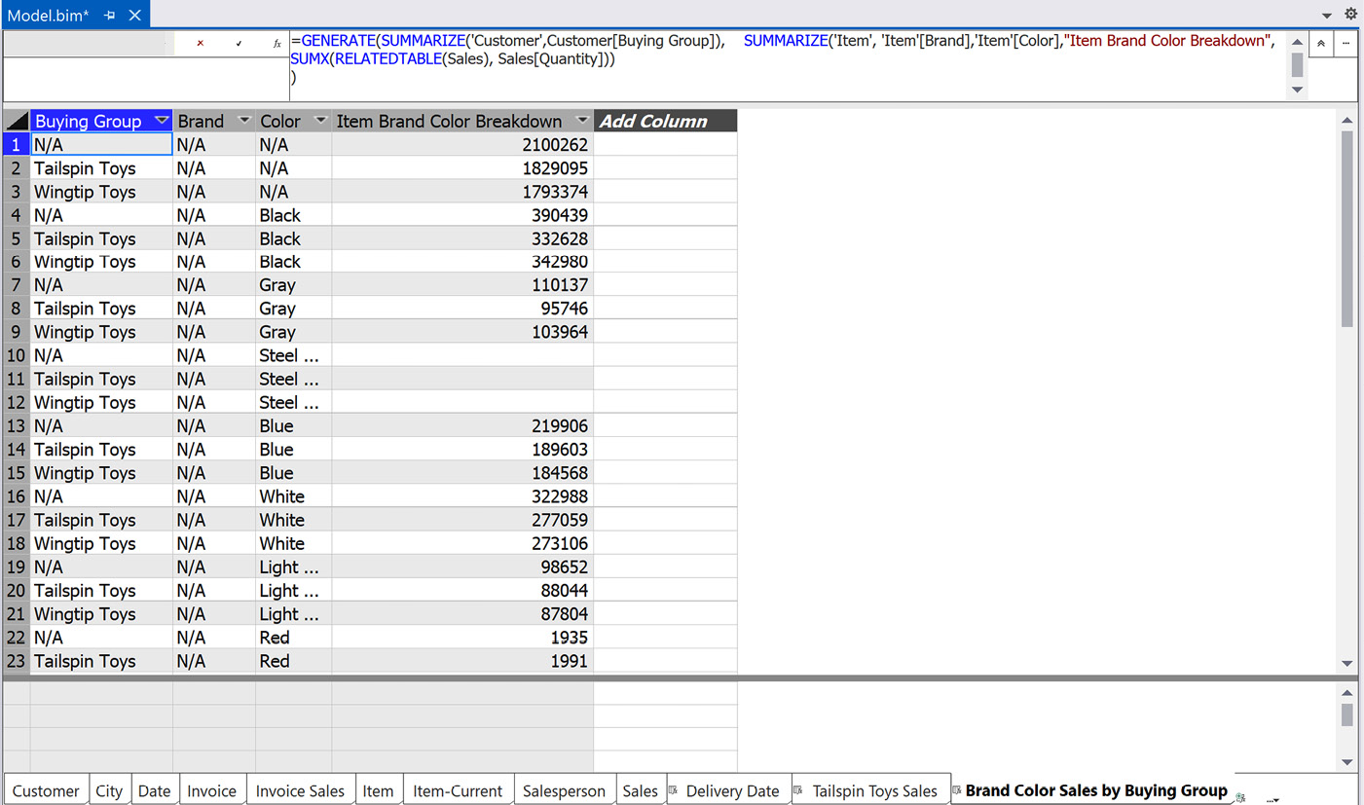Select the Steel color cell in row 11
The width and height of the screenshot is (1364, 805).
click(293, 379)
